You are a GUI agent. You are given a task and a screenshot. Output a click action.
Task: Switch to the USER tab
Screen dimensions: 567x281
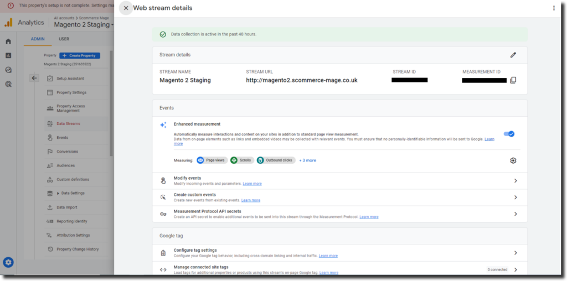click(64, 39)
